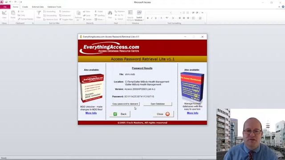Open the font size combo box
This screenshot has width=285, height=160.
177,13
